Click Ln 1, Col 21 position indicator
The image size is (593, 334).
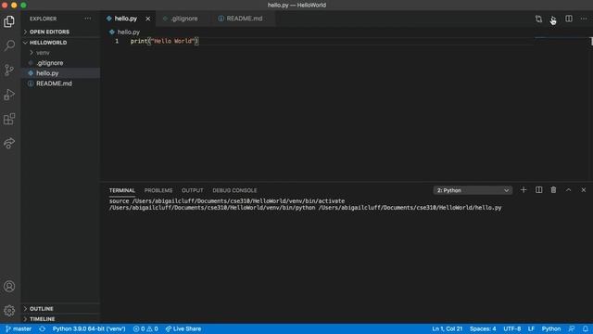[448, 328]
